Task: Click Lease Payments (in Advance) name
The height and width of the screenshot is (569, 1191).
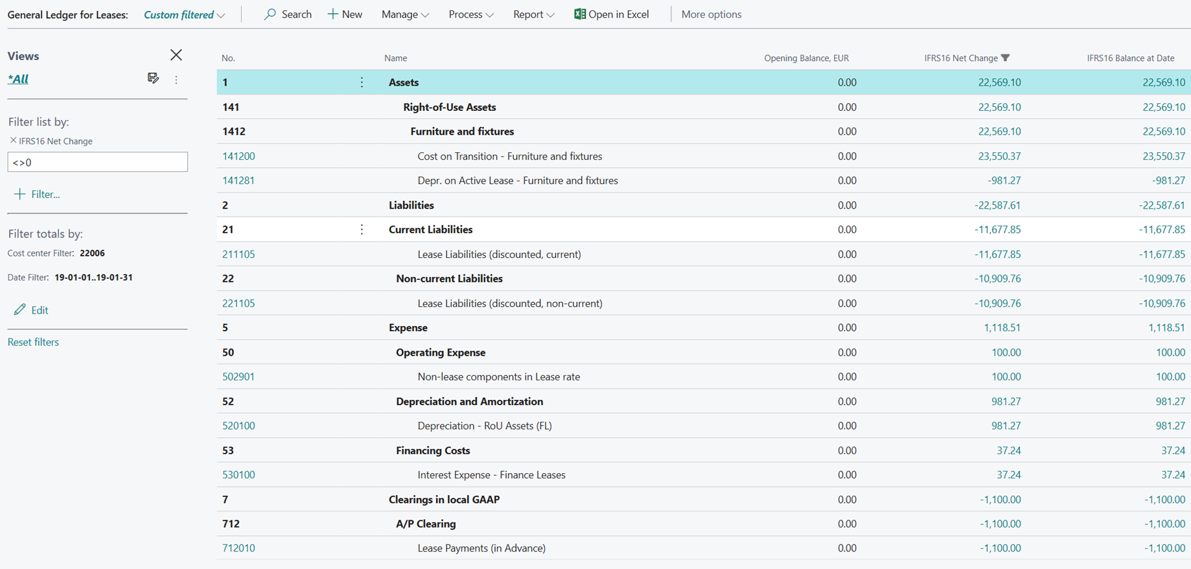Action: [481, 548]
